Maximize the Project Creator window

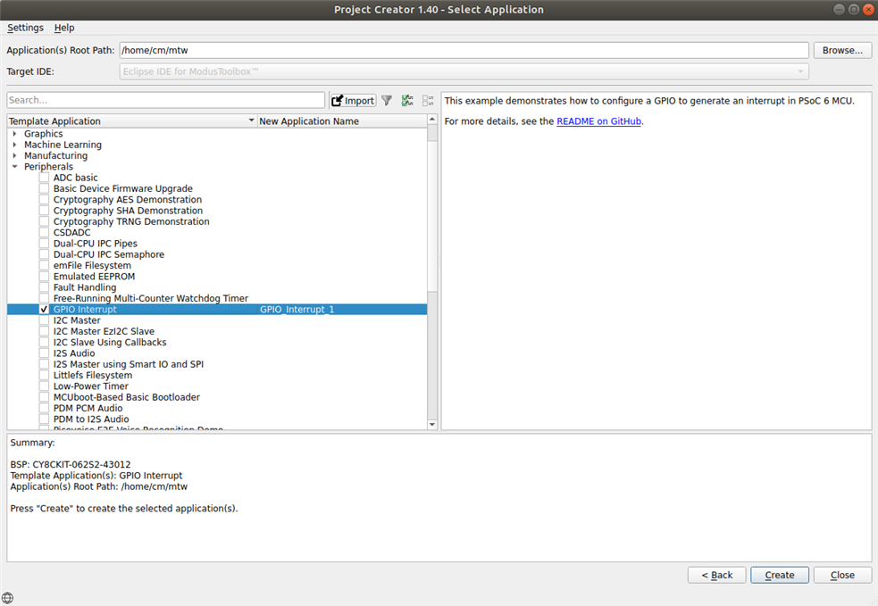853,10
